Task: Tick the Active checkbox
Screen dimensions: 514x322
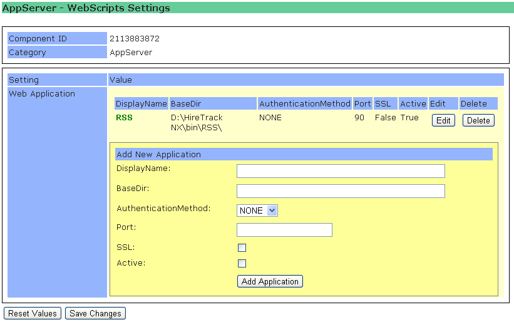Action: pyautogui.click(x=242, y=263)
